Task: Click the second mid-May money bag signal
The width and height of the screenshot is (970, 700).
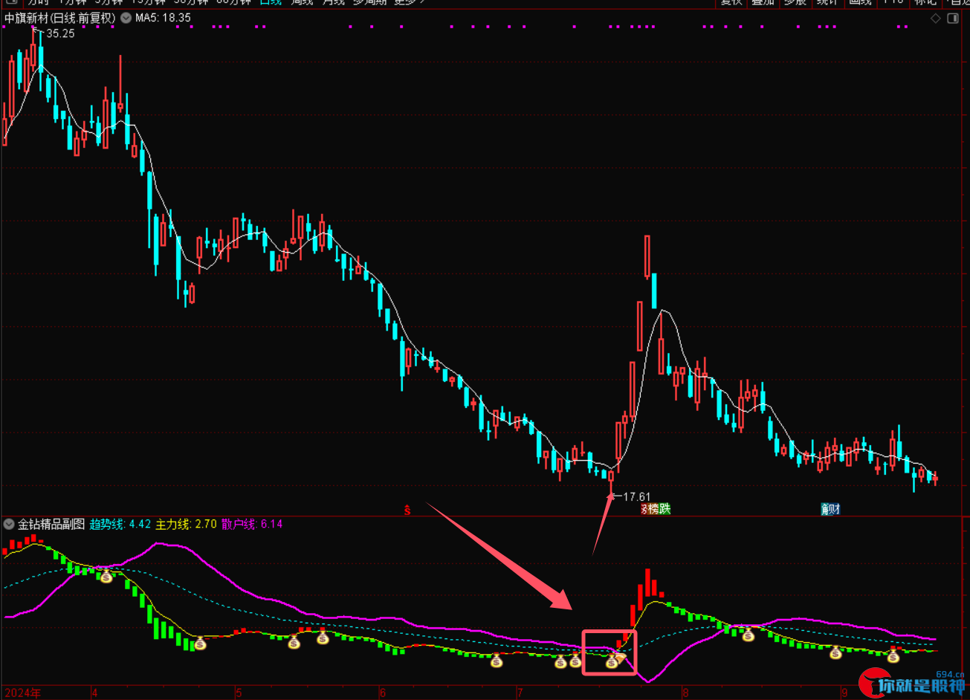Action: click(x=322, y=638)
